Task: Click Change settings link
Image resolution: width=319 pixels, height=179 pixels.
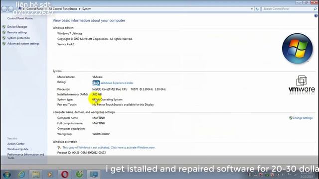Action: [303, 118]
